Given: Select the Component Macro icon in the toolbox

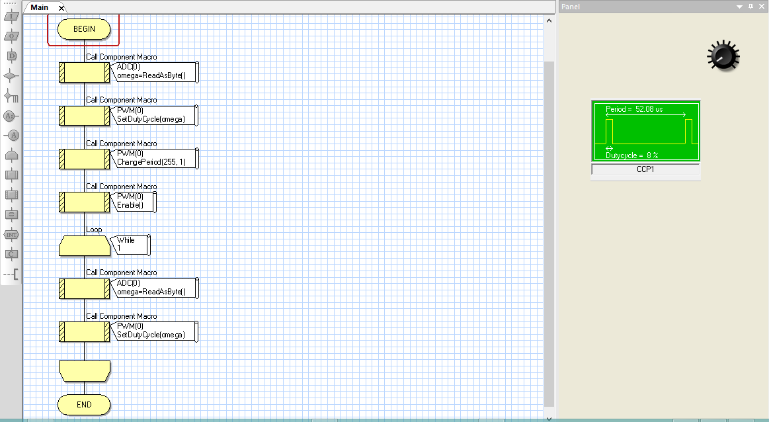Looking at the screenshot, I should click(11, 194).
